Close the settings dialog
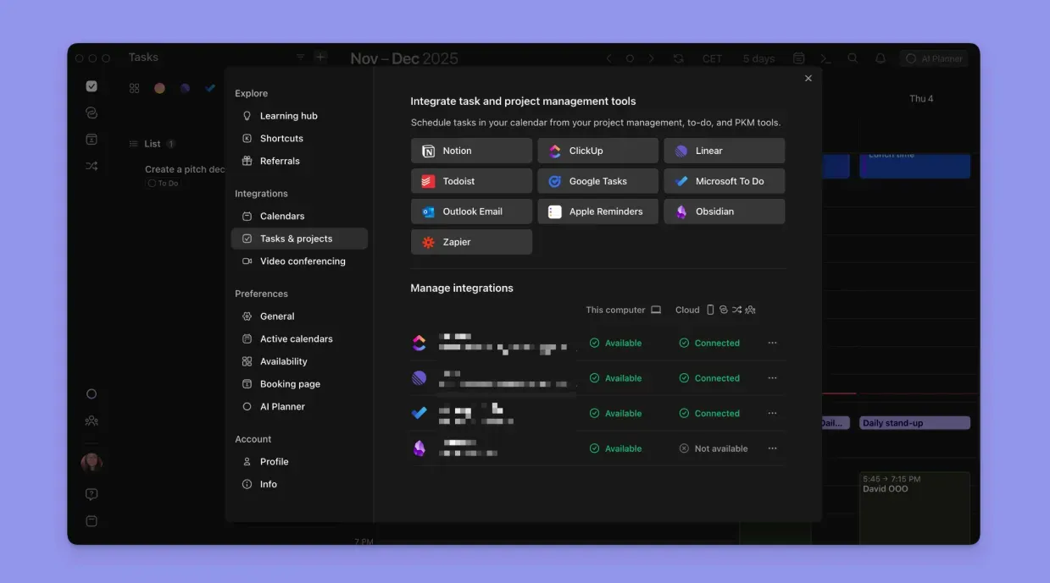 [x=808, y=78]
